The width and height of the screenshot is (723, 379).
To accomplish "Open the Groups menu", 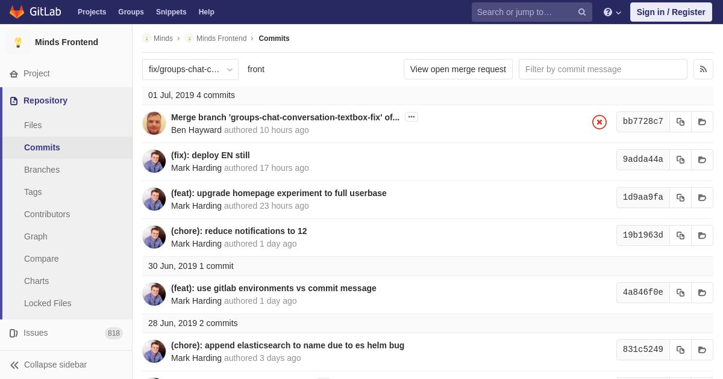I will click(131, 12).
